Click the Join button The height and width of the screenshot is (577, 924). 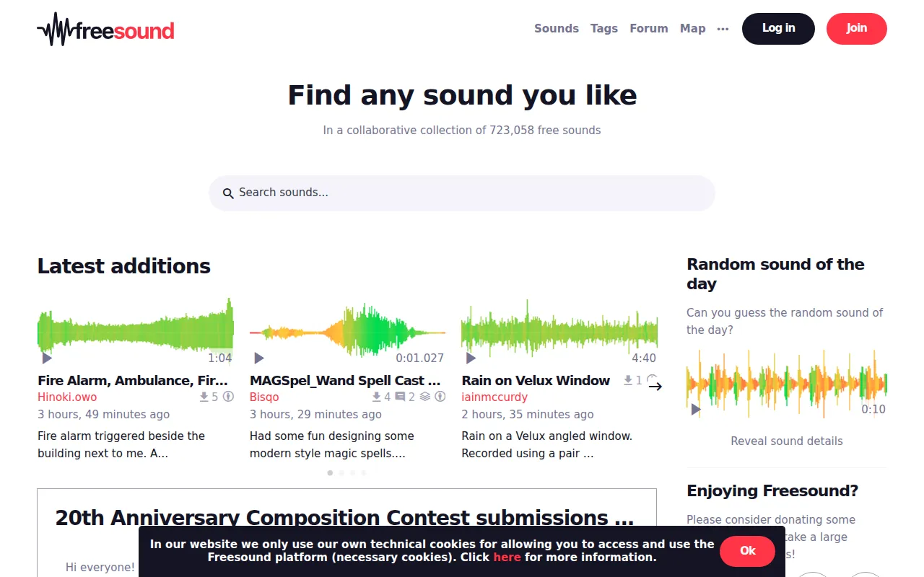pyautogui.click(x=857, y=29)
